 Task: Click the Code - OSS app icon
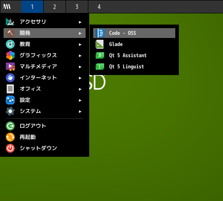pos(100,33)
